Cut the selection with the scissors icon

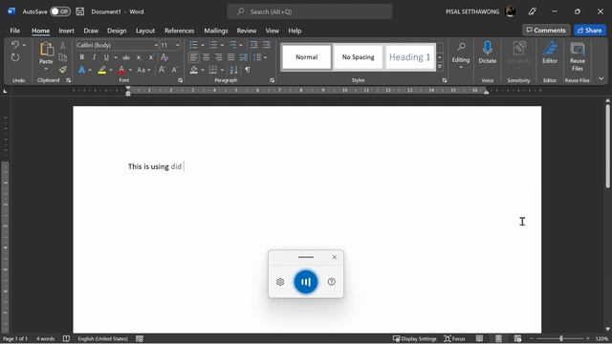click(62, 45)
